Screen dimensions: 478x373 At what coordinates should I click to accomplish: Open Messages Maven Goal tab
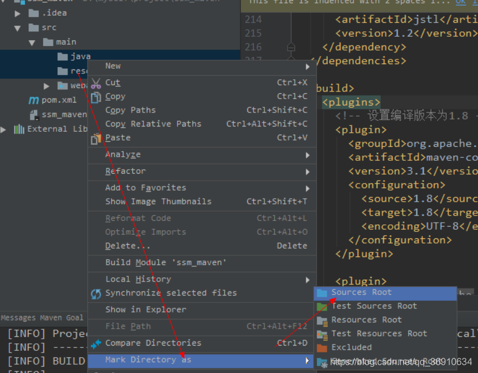pyautogui.click(x=42, y=318)
